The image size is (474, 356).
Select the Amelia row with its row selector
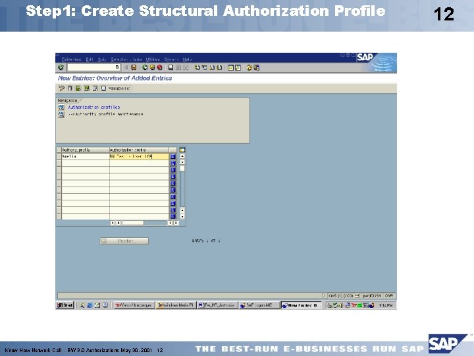pyautogui.click(x=59, y=156)
